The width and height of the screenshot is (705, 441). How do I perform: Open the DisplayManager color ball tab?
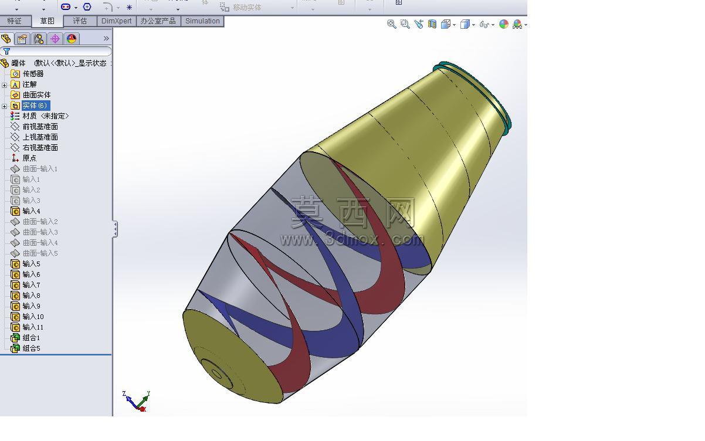tap(72, 39)
